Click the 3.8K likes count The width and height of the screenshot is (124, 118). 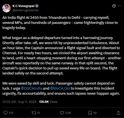(68, 113)
